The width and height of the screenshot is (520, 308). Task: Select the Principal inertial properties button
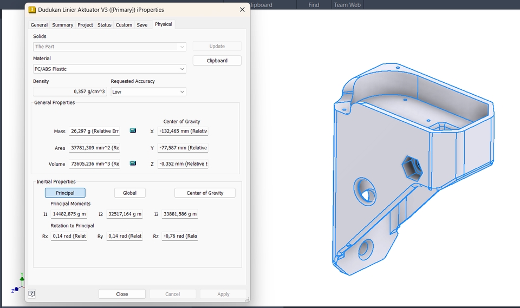pos(65,193)
